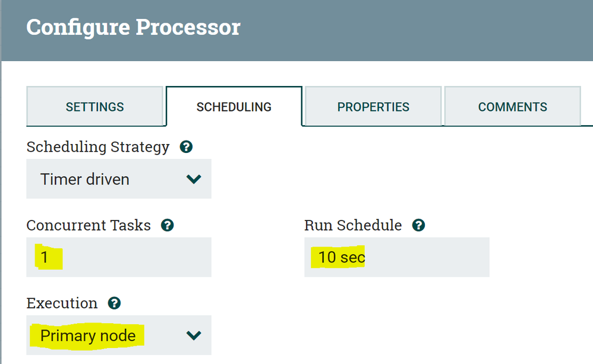Screen dimensions: 593x364
Task: Click the Concurrent Tasks label text
Action: coord(89,225)
